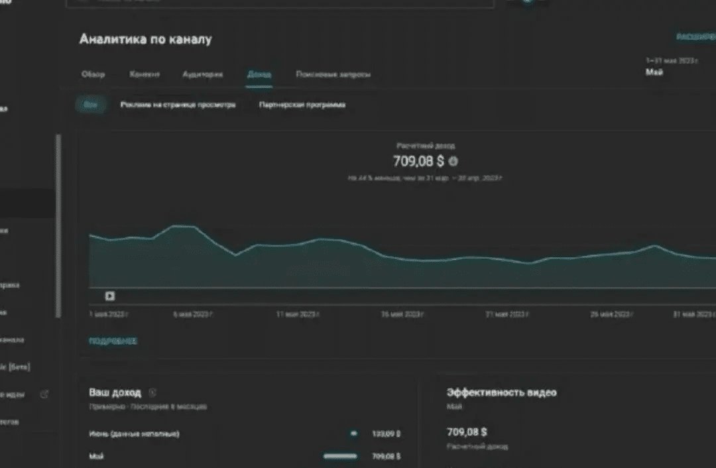This screenshot has height=468, width=716.
Task: Select the Июнь (данные неполные) row
Action: [x=245, y=434]
